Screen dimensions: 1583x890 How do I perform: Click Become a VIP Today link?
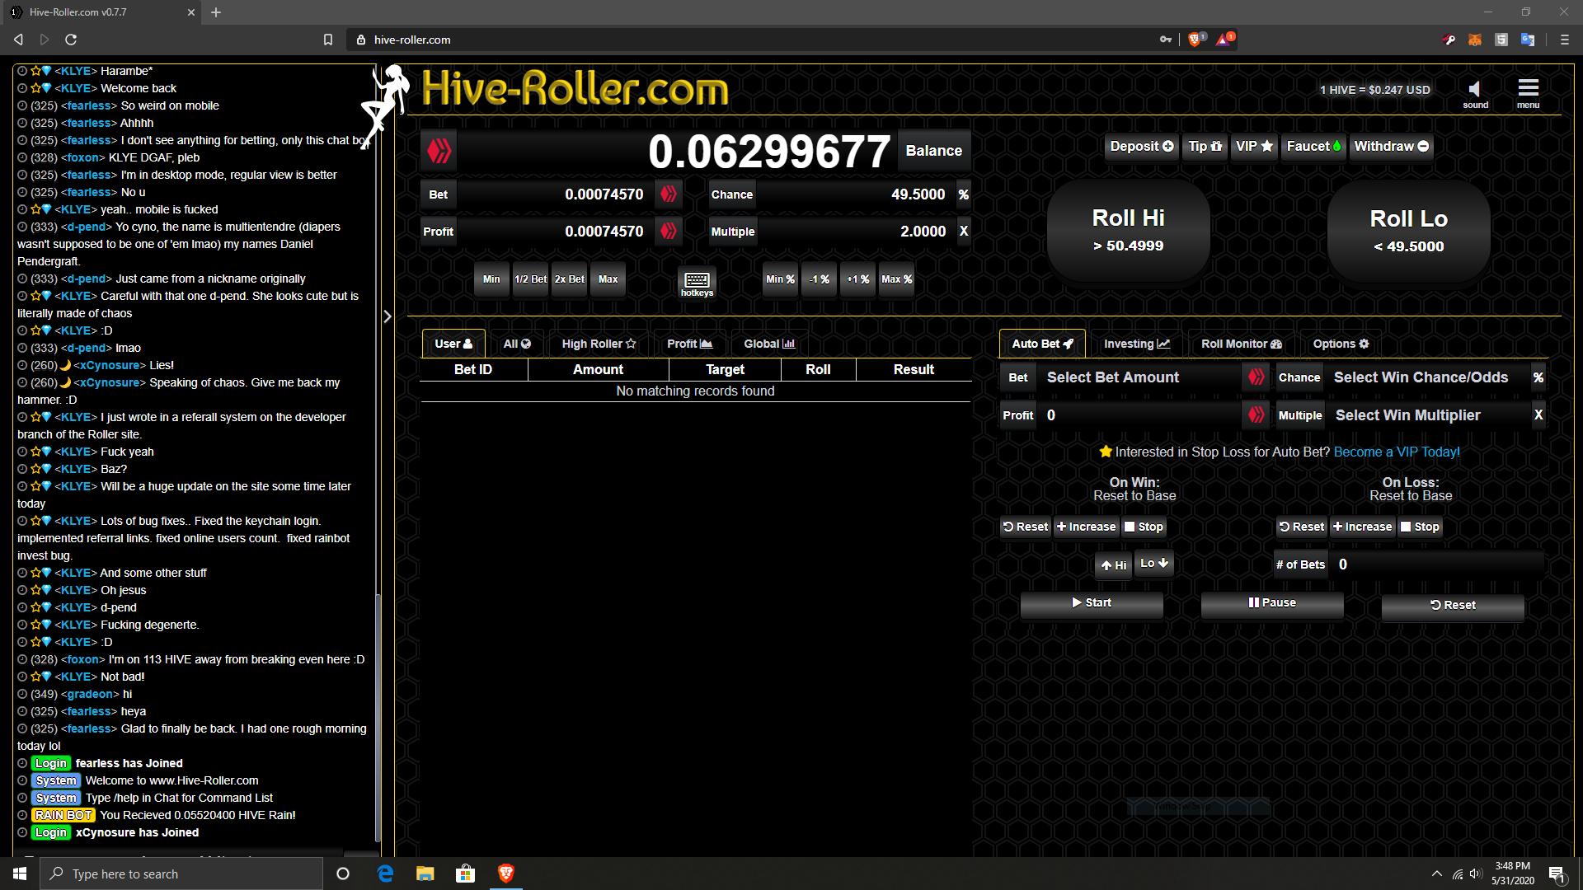[1396, 452]
